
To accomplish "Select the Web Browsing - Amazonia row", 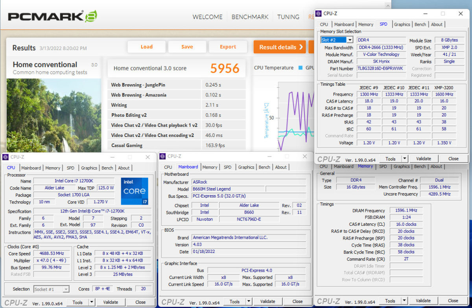I will [176, 95].
